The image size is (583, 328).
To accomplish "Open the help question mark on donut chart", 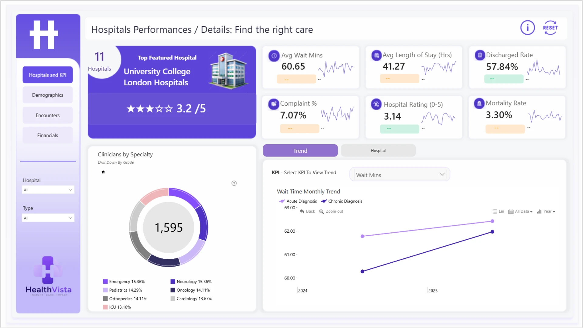I will 234,183.
